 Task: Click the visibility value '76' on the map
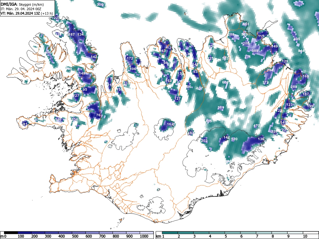[x=98, y=115]
